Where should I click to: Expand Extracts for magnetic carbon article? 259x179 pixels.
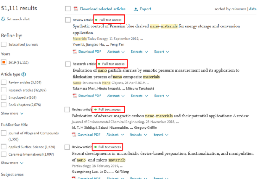click(x=139, y=135)
